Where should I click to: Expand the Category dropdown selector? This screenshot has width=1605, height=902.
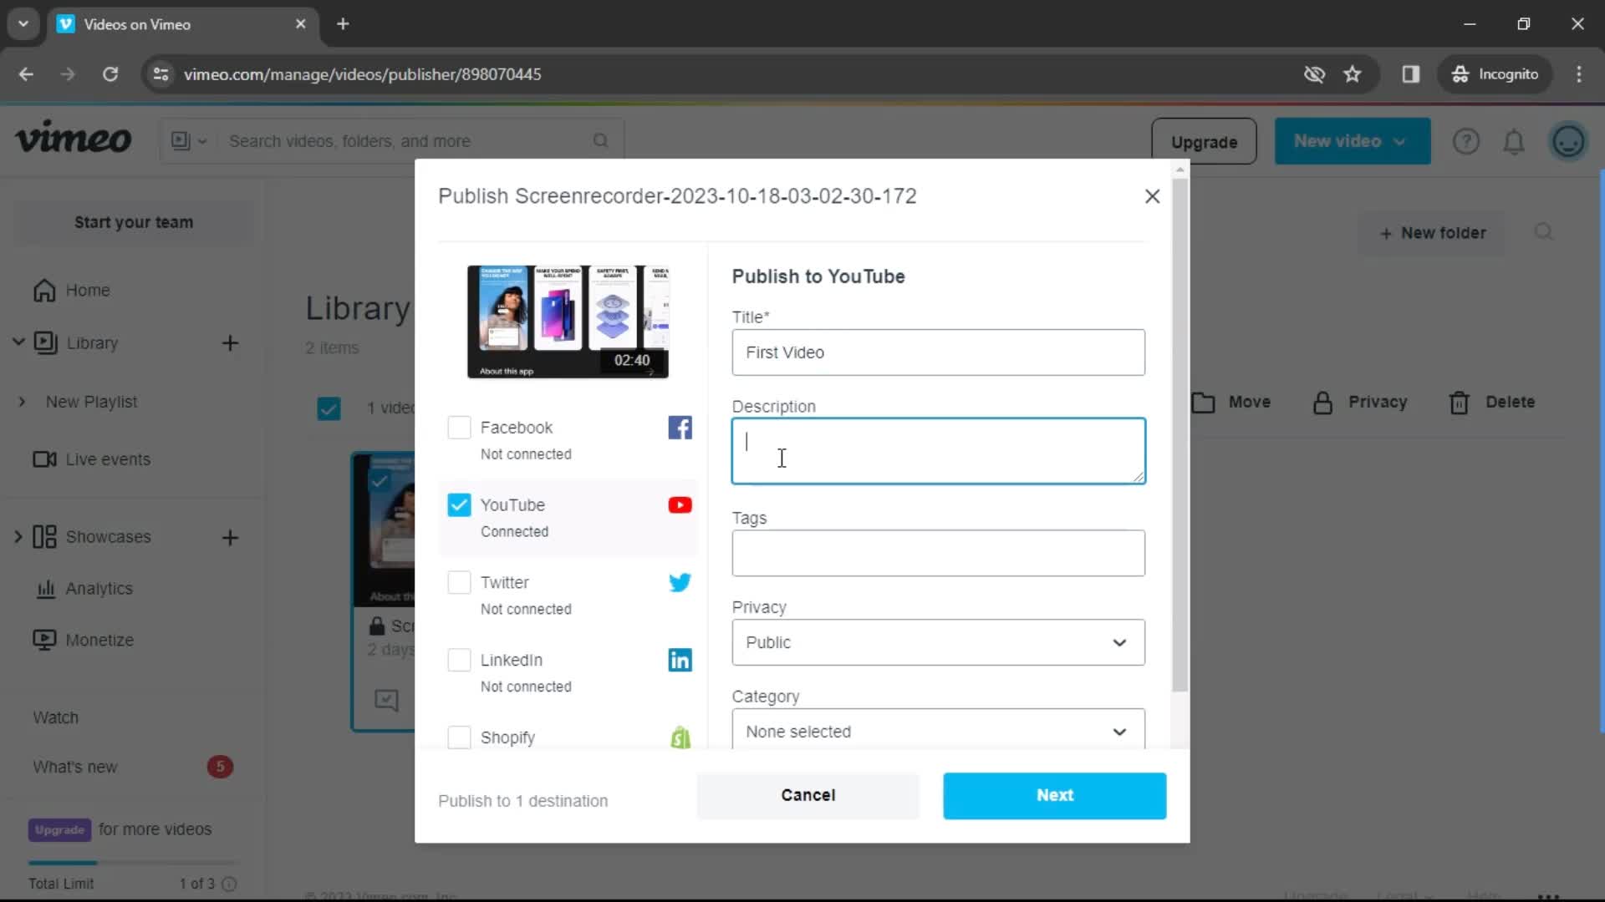[937, 732]
